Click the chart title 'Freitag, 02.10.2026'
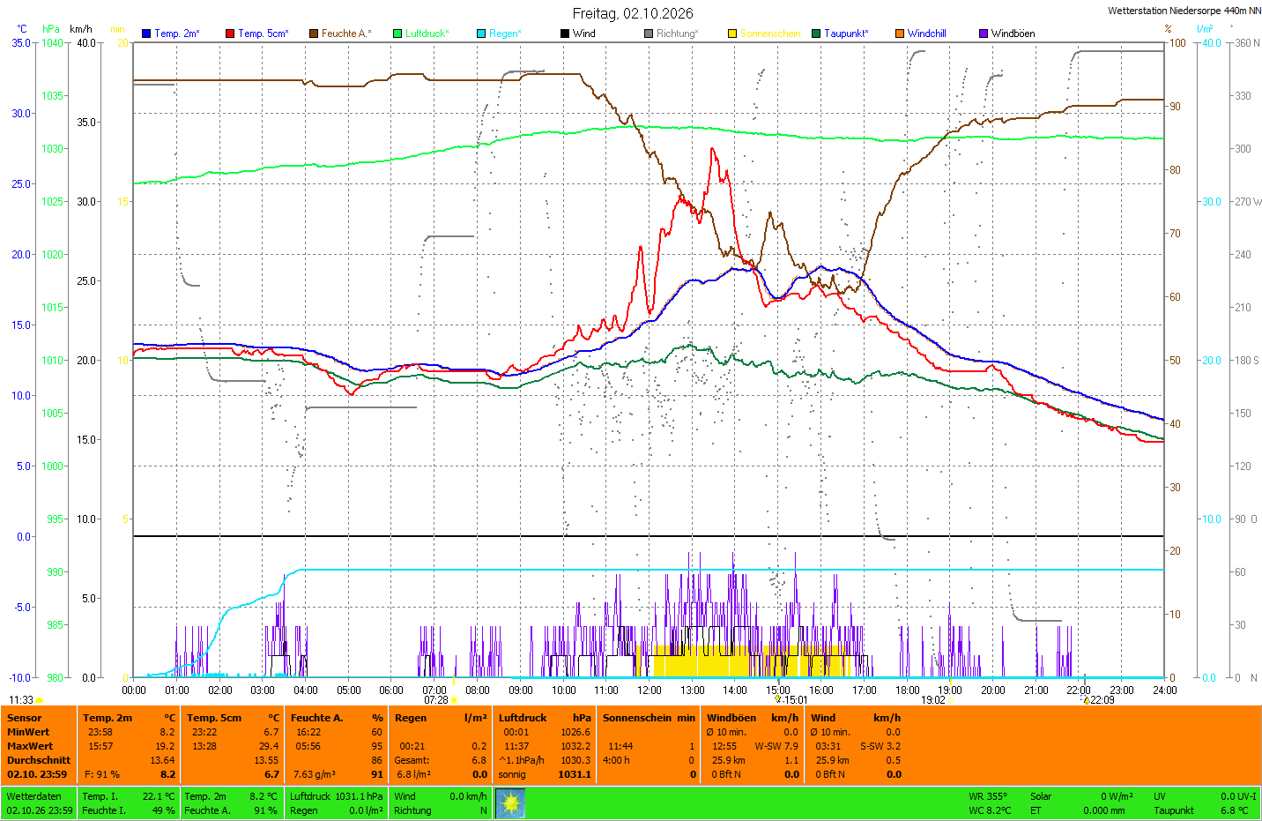The image size is (1262, 821). click(633, 13)
